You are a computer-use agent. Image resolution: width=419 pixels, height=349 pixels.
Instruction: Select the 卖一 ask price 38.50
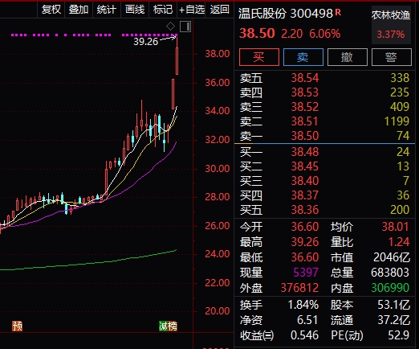click(305, 136)
